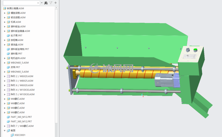Expand the 阵列 6 / M6X20.ASM pattern

coord(5,86)
